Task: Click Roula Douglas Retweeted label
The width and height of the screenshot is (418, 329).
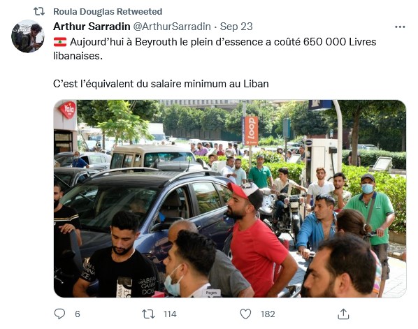Action: pyautogui.click(x=108, y=11)
